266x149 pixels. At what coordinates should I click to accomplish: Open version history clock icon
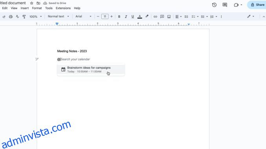point(214,5)
